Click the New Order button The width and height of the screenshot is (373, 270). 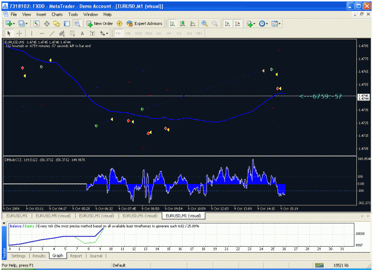click(100, 23)
